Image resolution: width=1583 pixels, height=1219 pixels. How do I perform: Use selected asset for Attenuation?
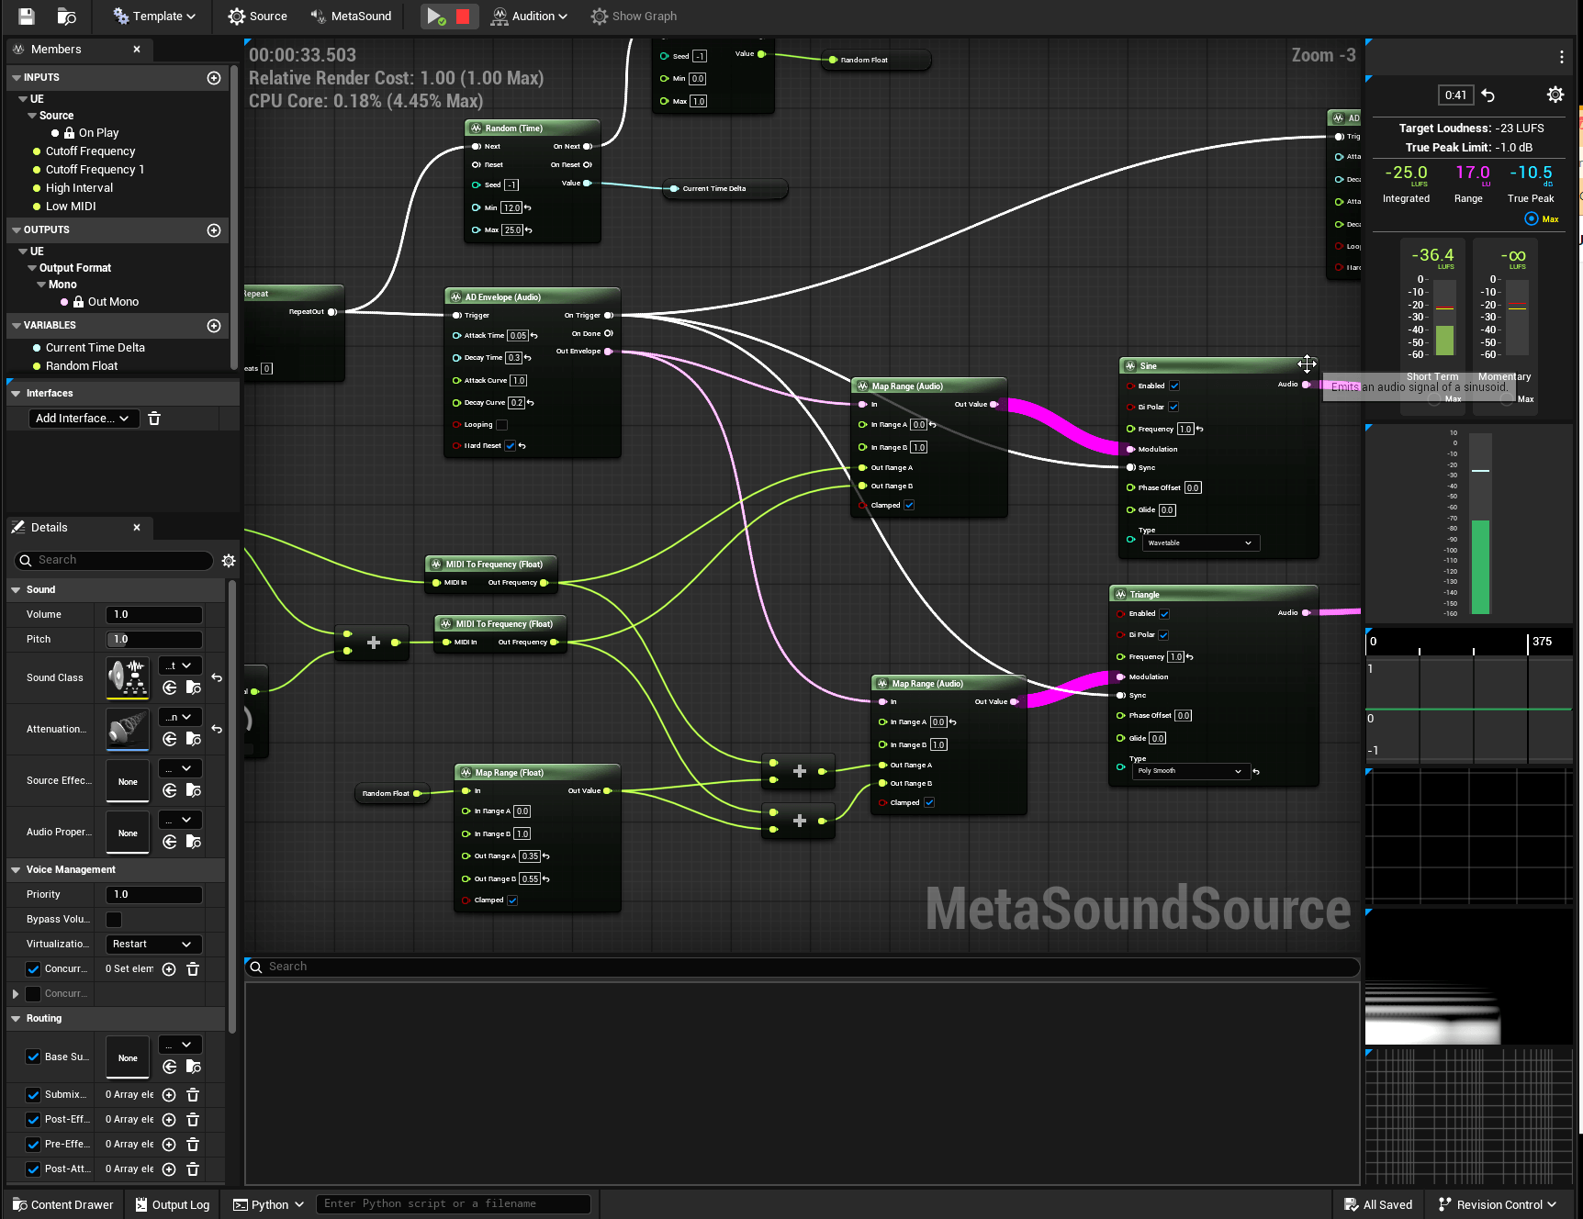click(x=170, y=740)
